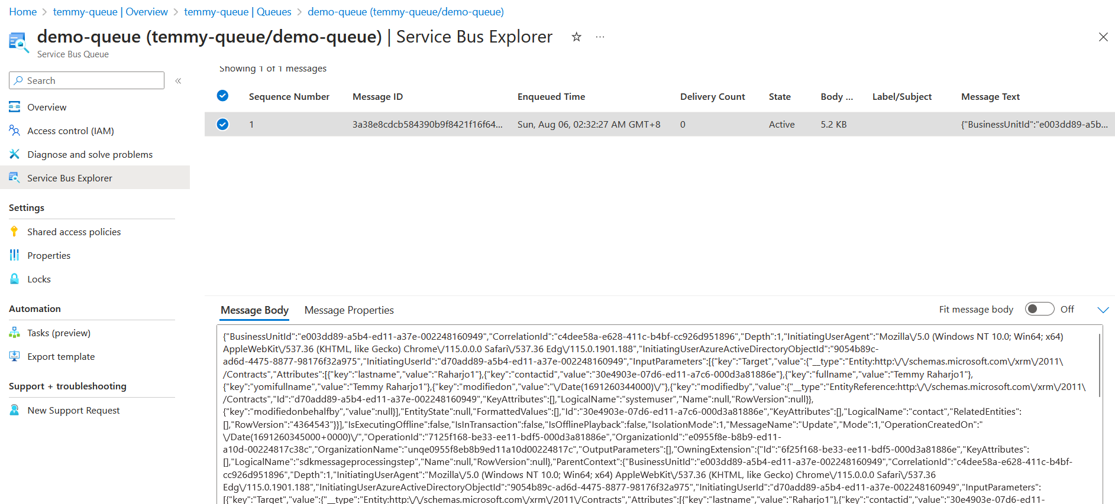Click the New Support Request icon
Viewport: 1115px width, 504px height.
coord(14,410)
